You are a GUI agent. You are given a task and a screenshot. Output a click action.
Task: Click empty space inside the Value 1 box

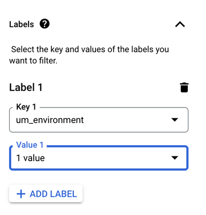click(107, 158)
